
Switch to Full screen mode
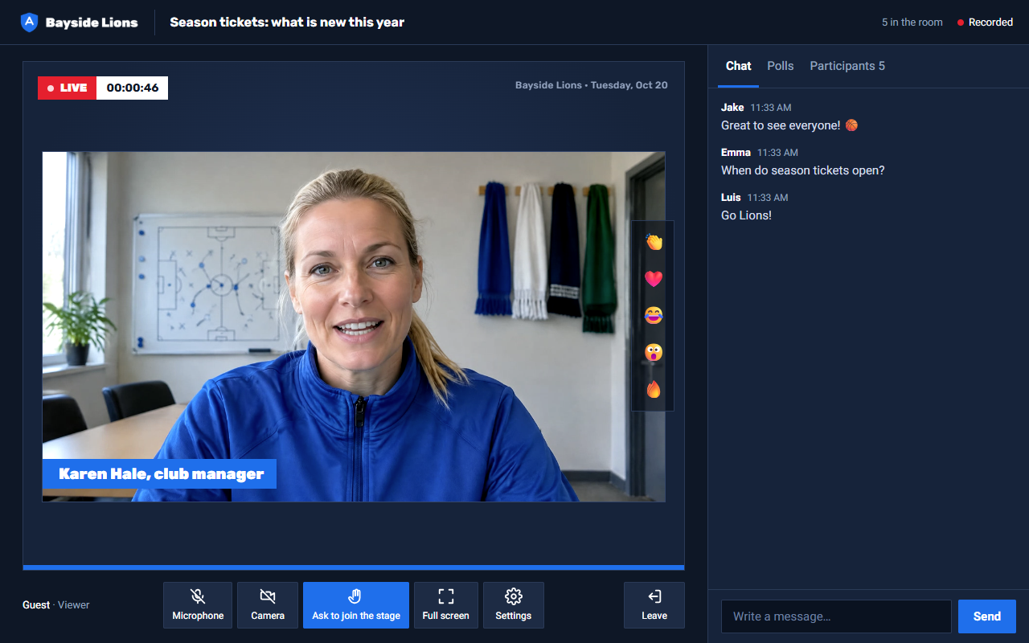446,605
